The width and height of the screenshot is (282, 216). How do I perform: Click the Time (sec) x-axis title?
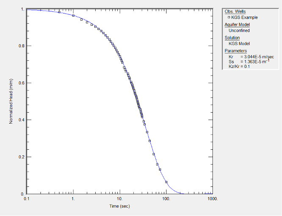pos(119,206)
